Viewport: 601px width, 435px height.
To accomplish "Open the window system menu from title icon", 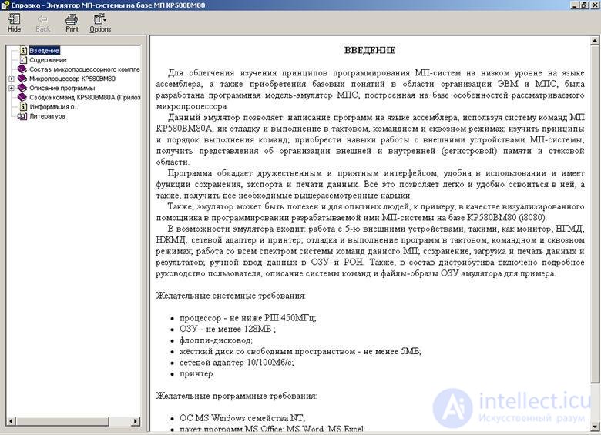I will click(x=5, y=5).
